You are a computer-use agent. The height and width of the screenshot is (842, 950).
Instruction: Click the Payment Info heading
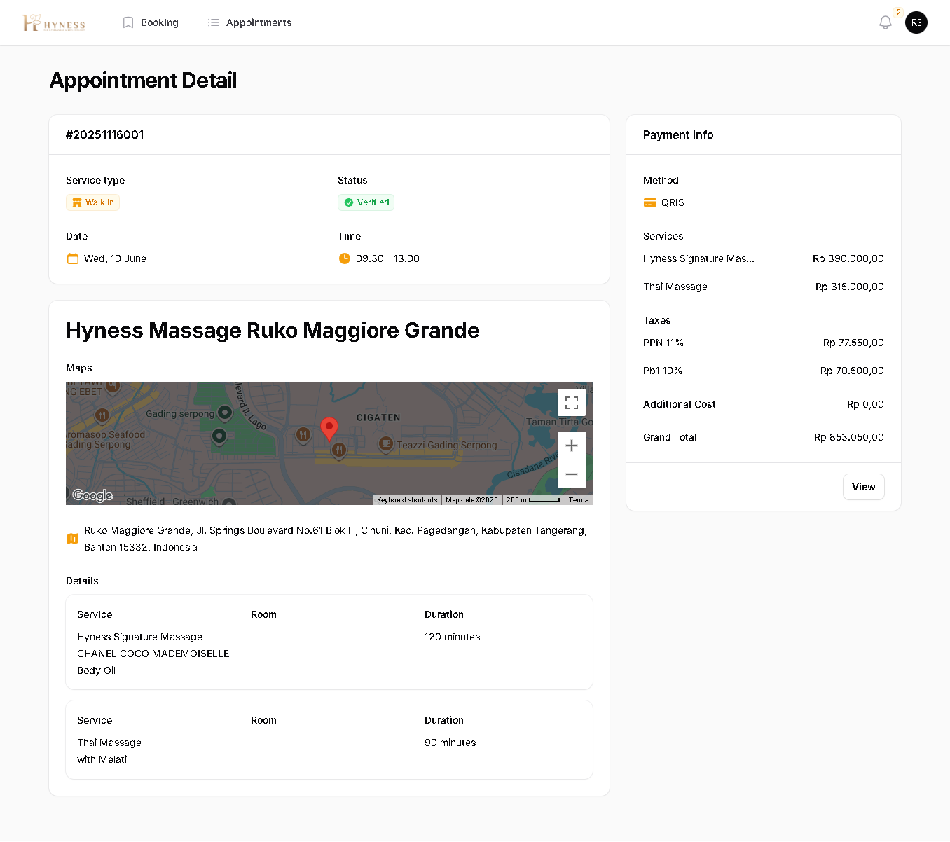click(678, 134)
